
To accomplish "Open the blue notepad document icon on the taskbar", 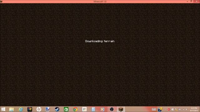I will (x=93, y=109).
